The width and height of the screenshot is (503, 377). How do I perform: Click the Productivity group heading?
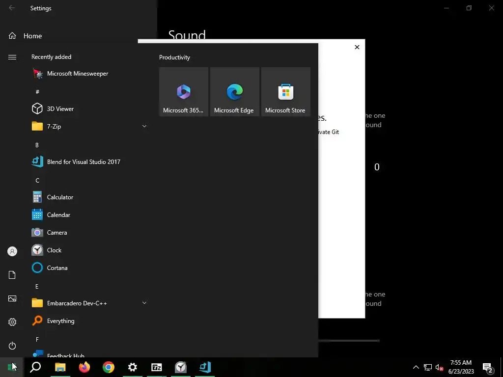(174, 57)
